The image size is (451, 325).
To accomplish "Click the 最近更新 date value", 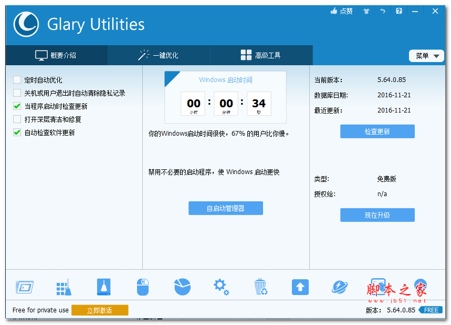I will 394,110.
